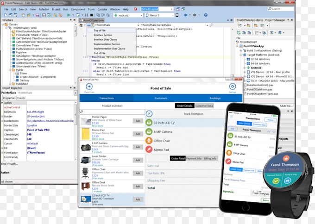Click the Place Order plus icon

[89, 87]
